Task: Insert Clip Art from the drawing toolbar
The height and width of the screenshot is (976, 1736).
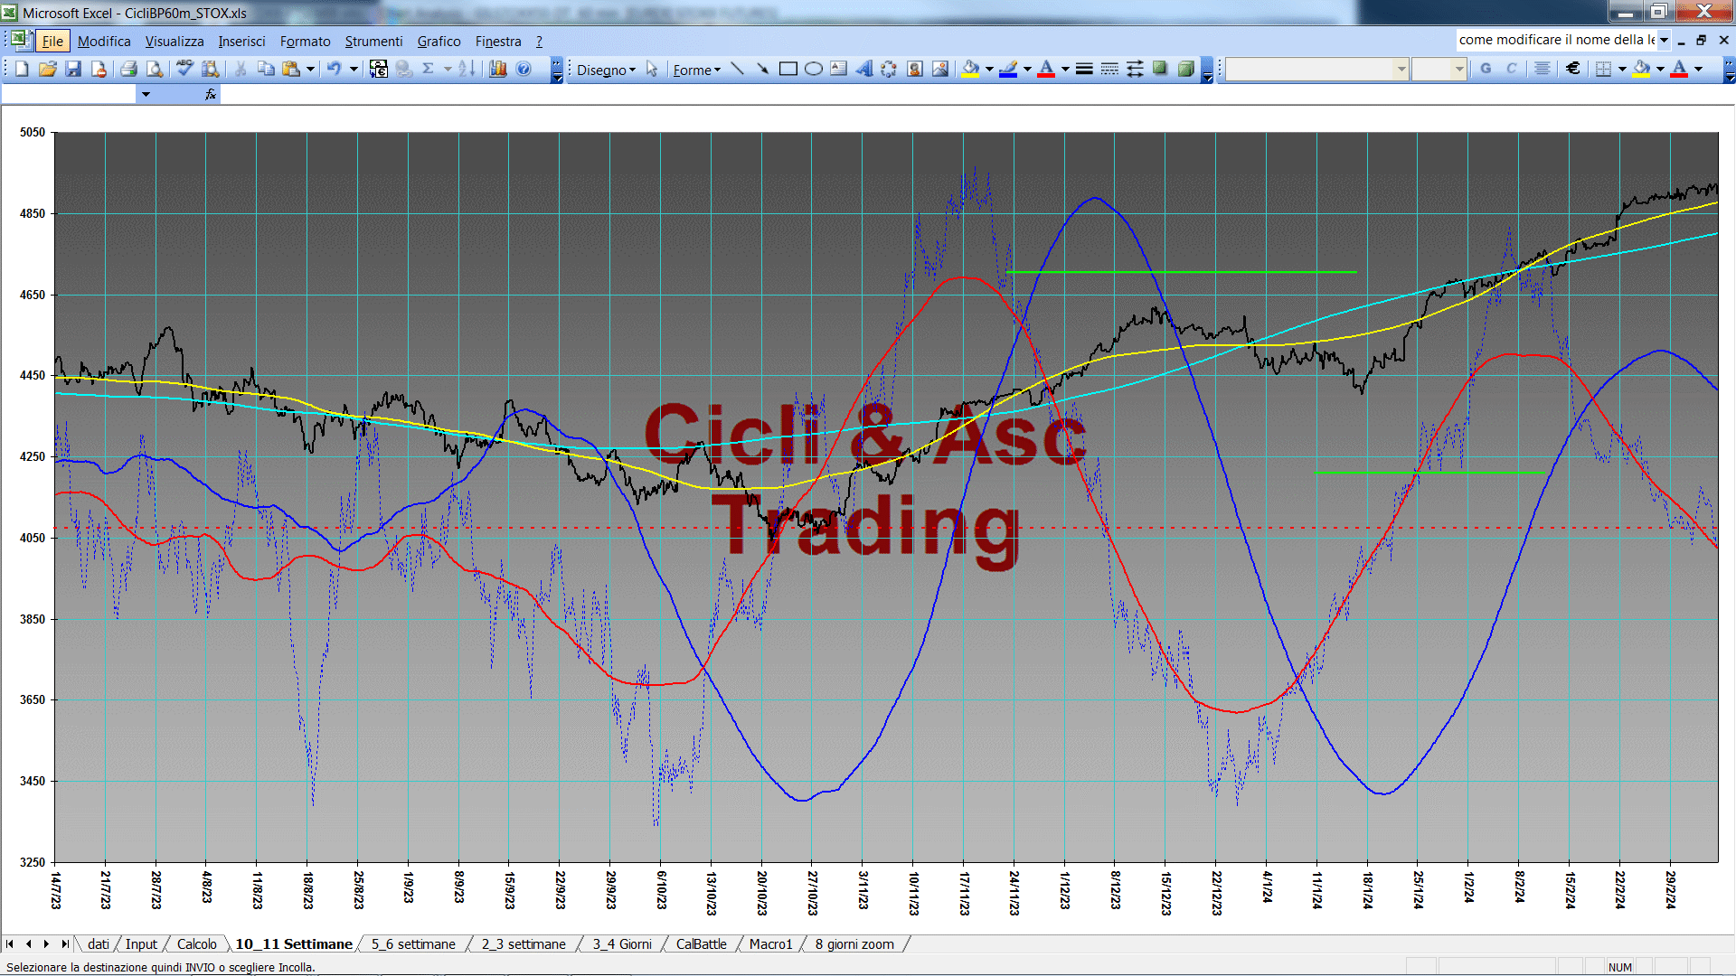Action: pos(915,69)
